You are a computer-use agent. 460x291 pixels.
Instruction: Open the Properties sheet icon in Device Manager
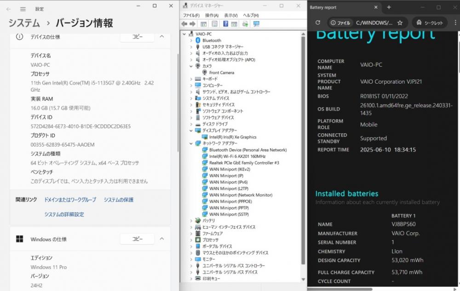(x=215, y=24)
